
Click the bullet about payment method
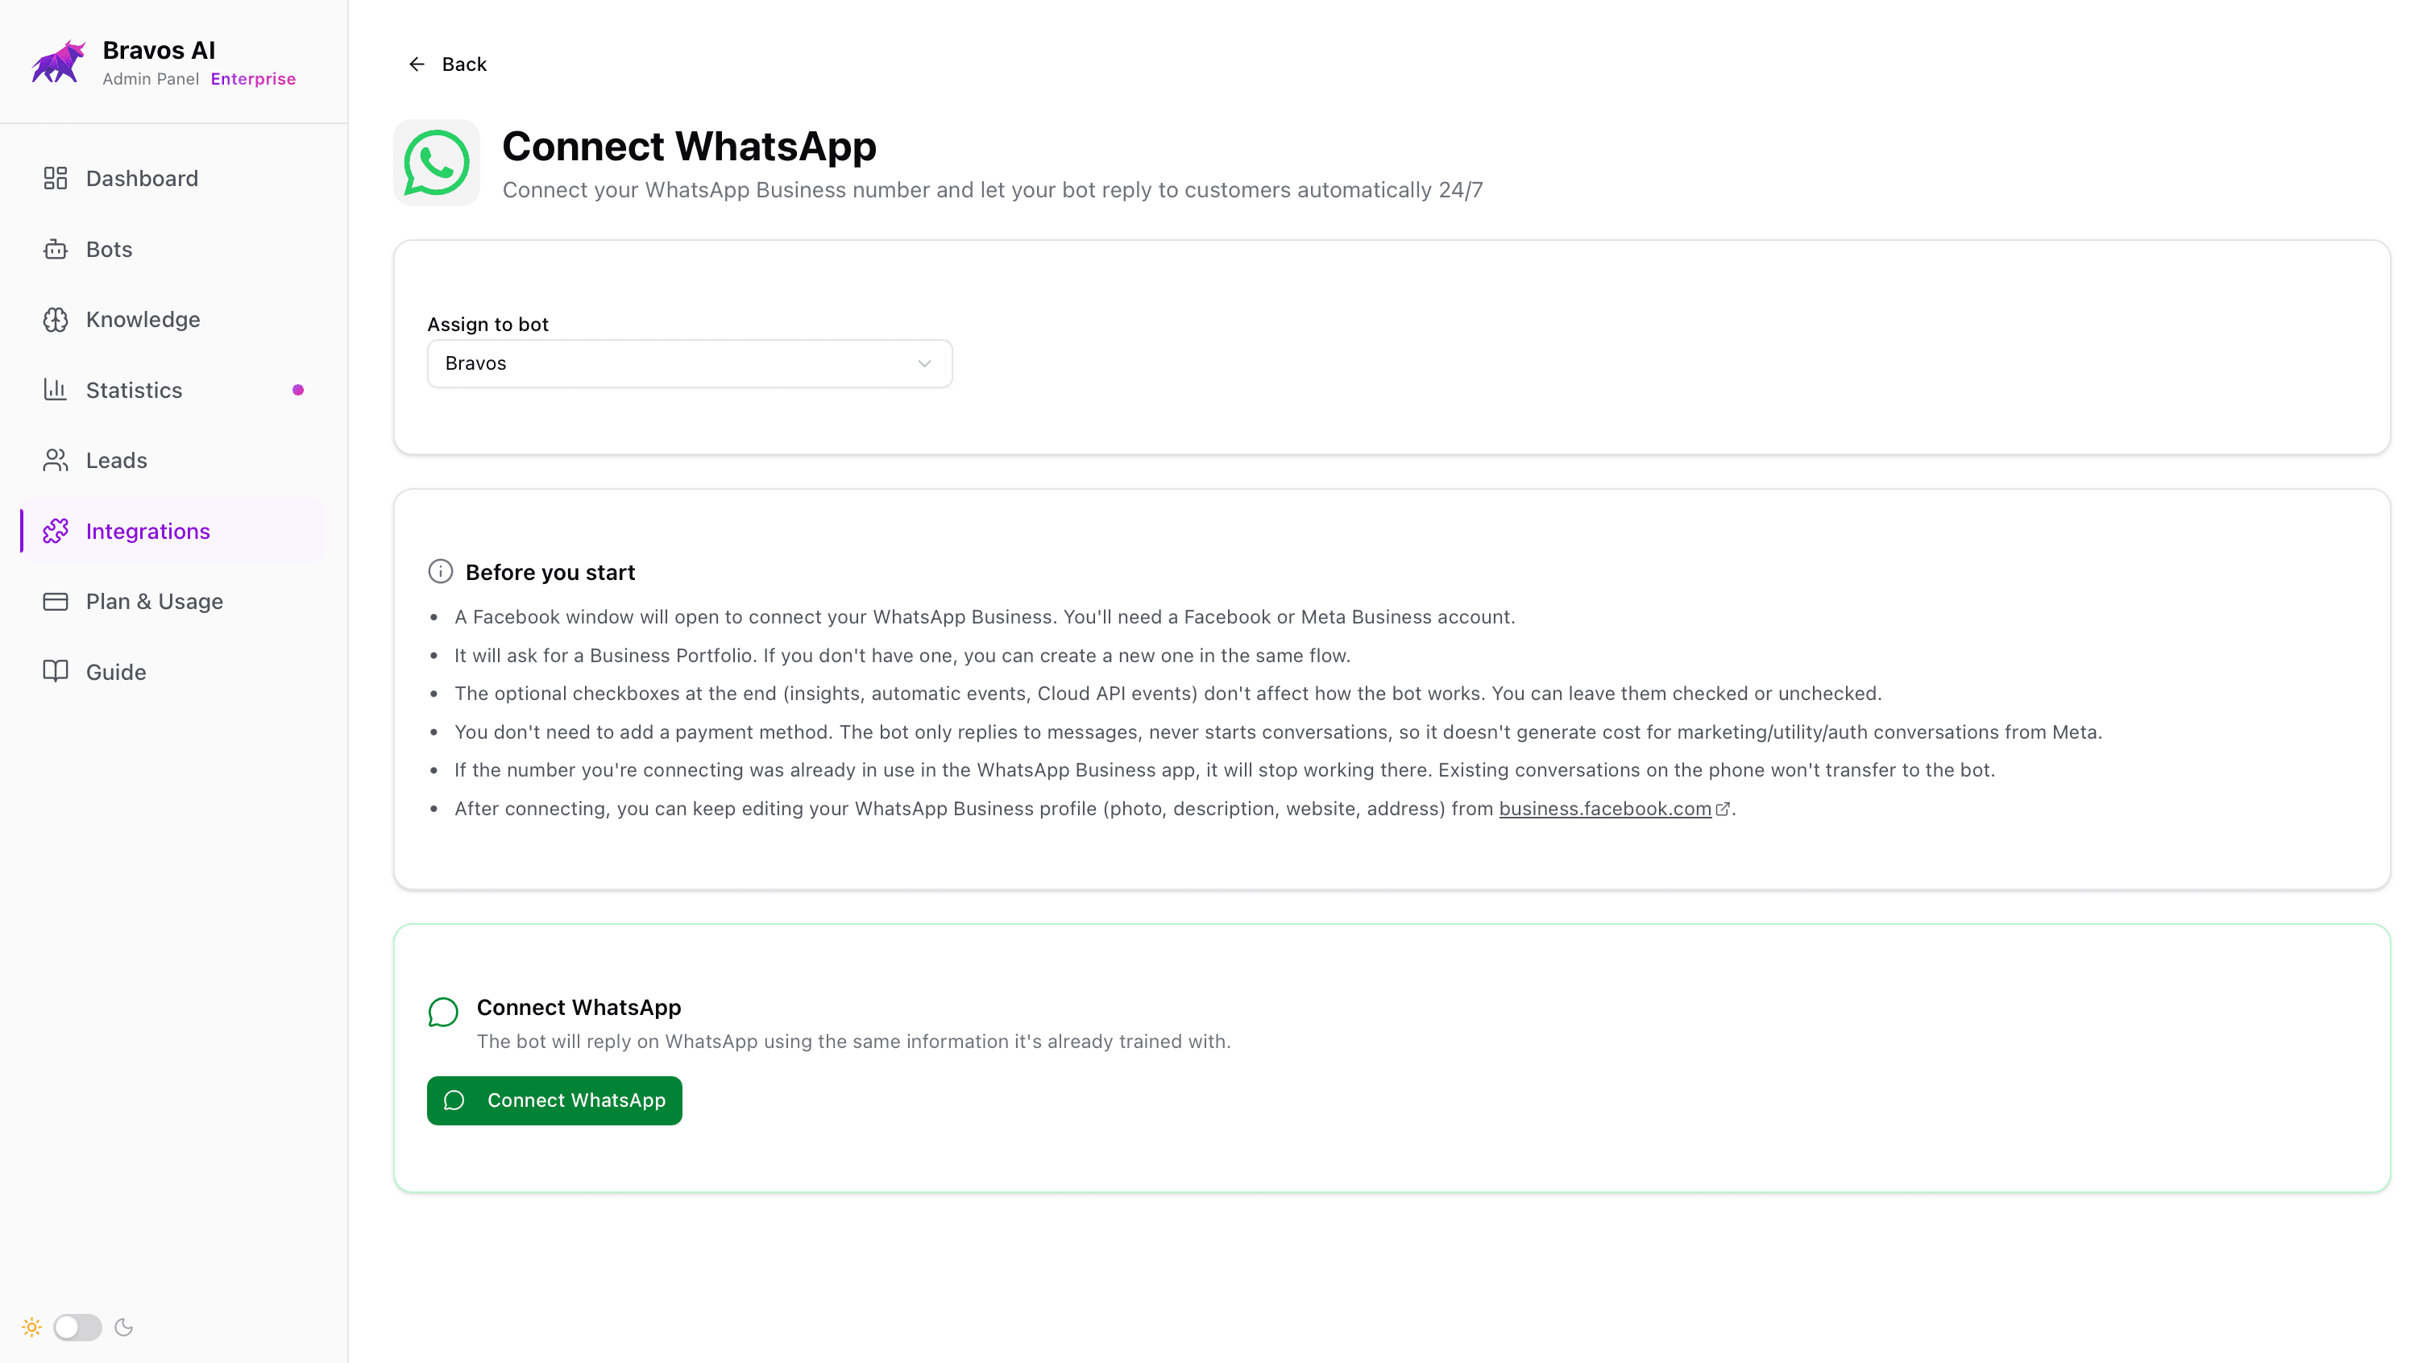(1278, 732)
